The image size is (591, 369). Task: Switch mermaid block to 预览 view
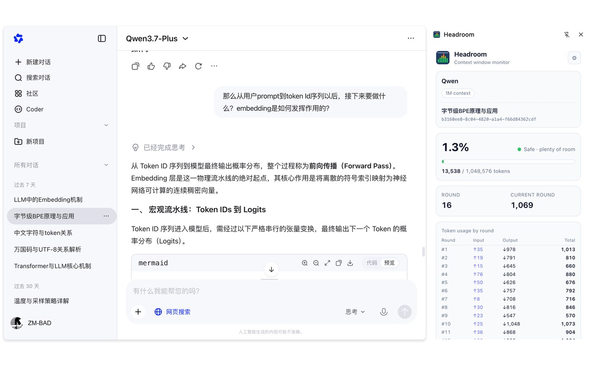390,263
